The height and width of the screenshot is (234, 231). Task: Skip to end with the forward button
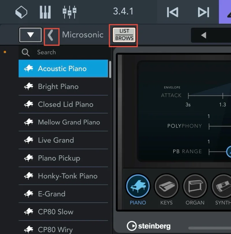(x=204, y=12)
